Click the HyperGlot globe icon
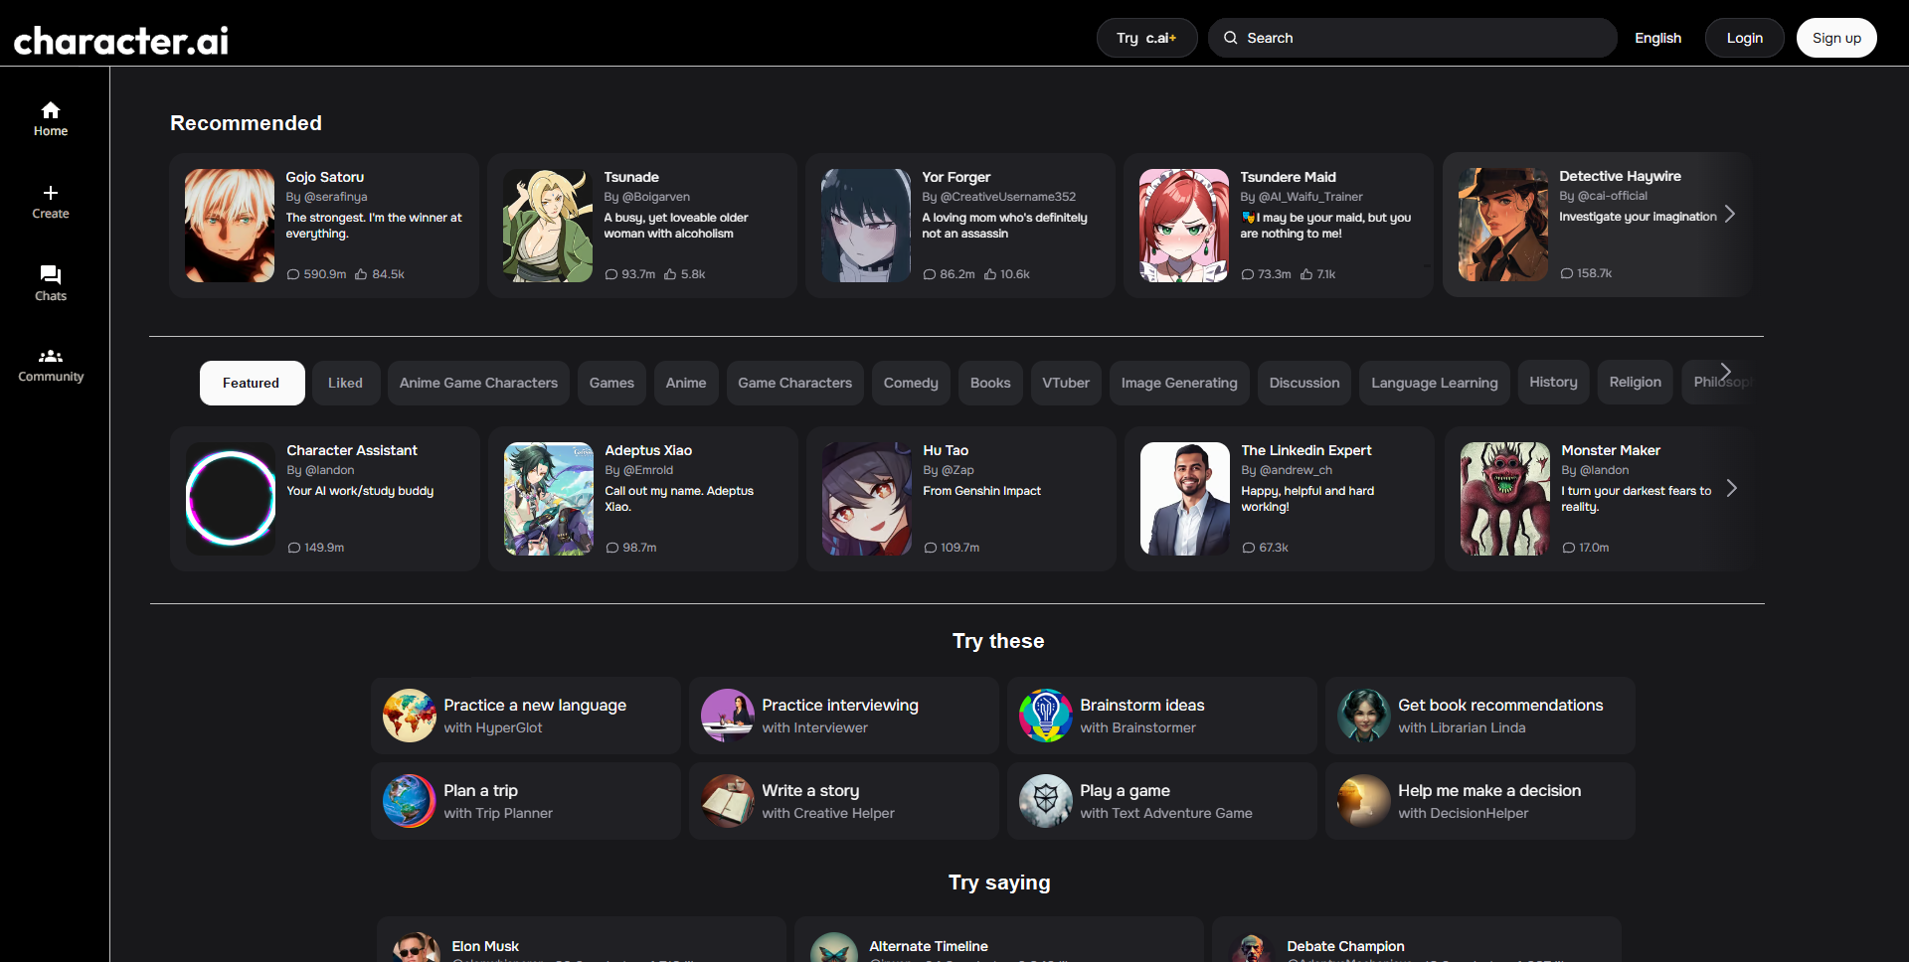1909x962 pixels. [409, 715]
